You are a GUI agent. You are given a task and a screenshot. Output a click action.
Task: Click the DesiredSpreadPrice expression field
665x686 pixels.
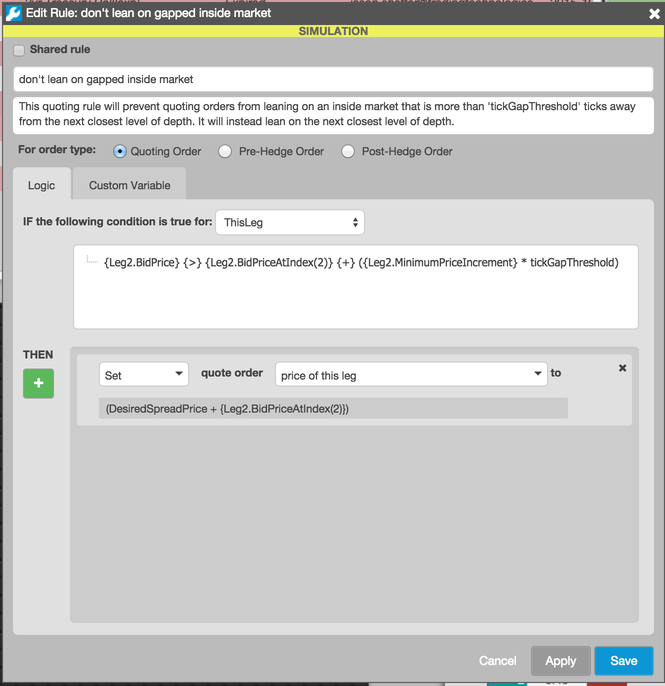(333, 409)
